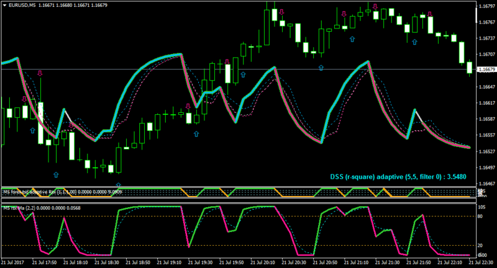
Task: Click the 21 Jul 18:10 time label
Action: pyautogui.click(x=76, y=262)
